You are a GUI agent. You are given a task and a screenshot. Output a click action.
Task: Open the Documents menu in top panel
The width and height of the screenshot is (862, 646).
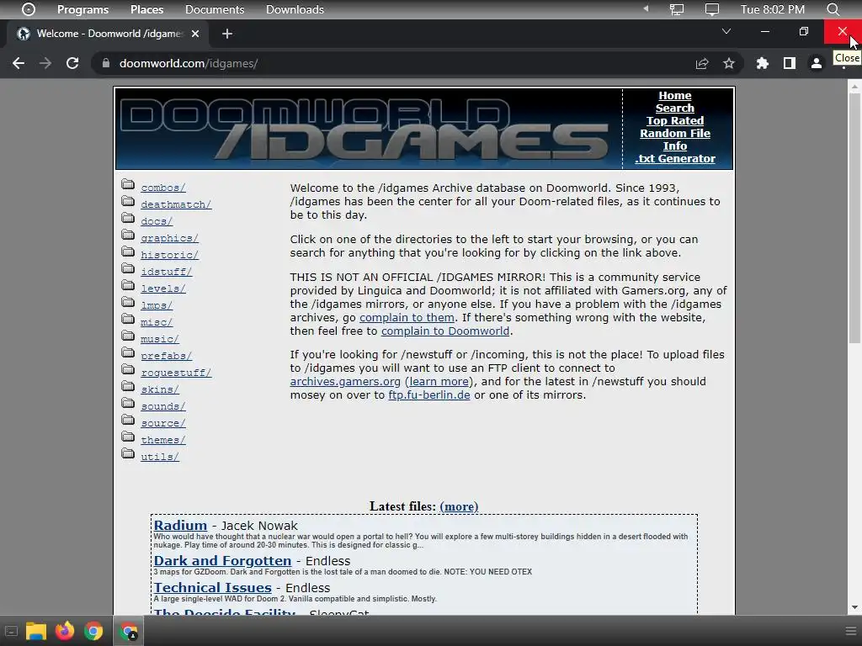[215, 9]
